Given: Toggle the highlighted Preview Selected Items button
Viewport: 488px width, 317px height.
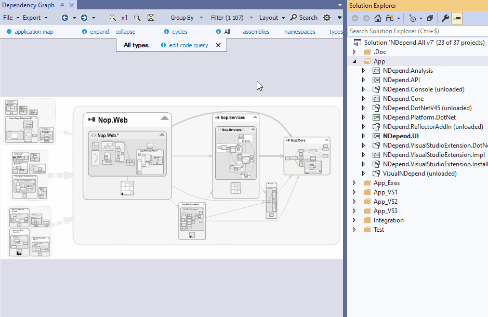Looking at the screenshot, I should (457, 19).
